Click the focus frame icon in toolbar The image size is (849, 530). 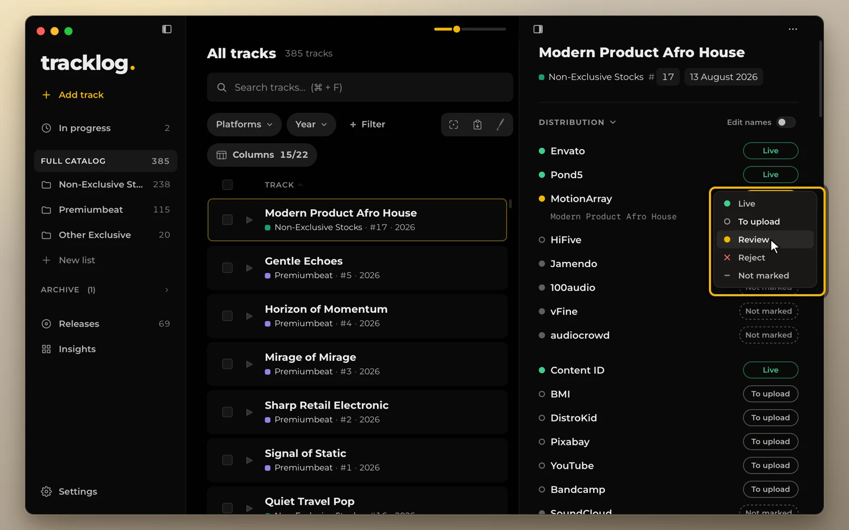(454, 125)
